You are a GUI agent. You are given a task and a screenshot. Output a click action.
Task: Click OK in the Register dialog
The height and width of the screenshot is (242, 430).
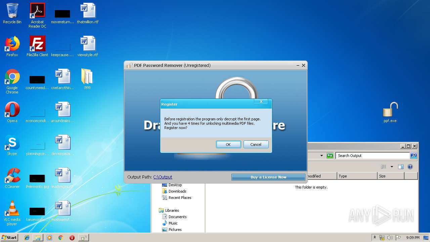(228, 145)
